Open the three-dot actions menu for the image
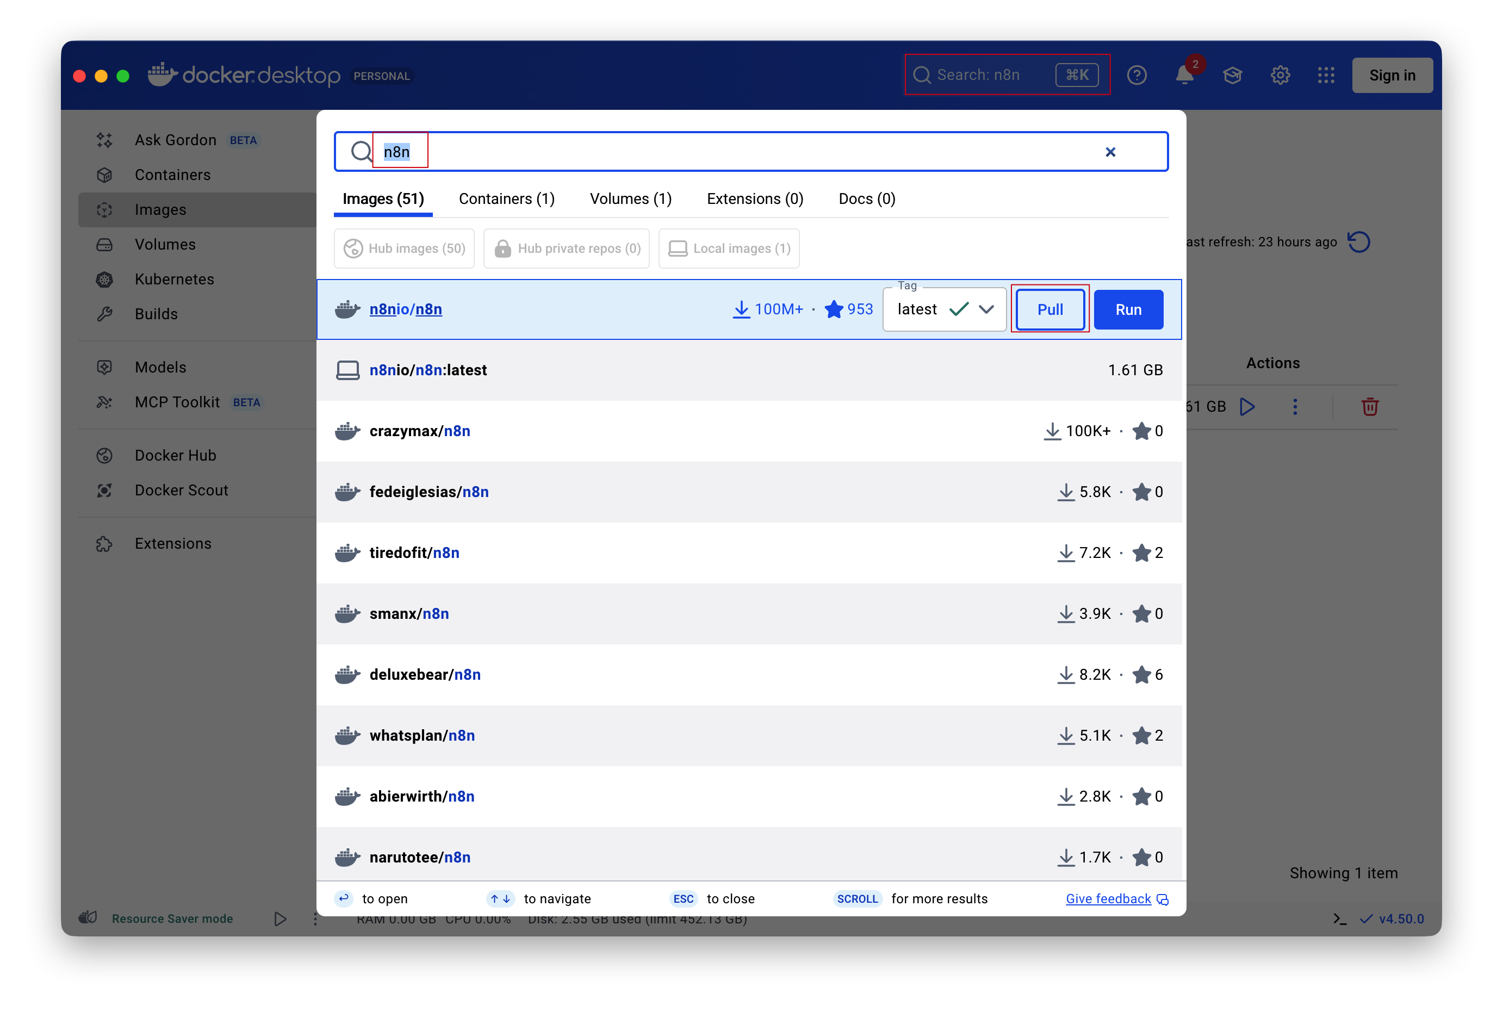This screenshot has width=1503, height=1018. pyautogui.click(x=1295, y=407)
